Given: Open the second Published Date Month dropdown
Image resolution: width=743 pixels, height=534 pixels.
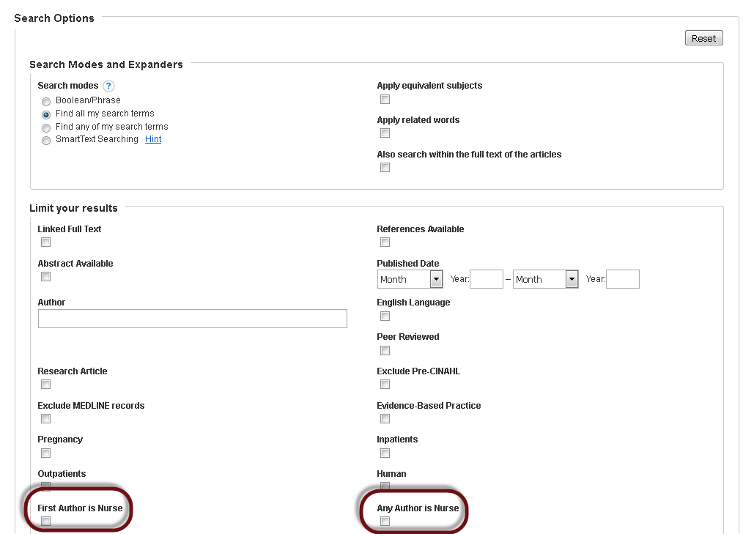Looking at the screenshot, I should point(545,279).
